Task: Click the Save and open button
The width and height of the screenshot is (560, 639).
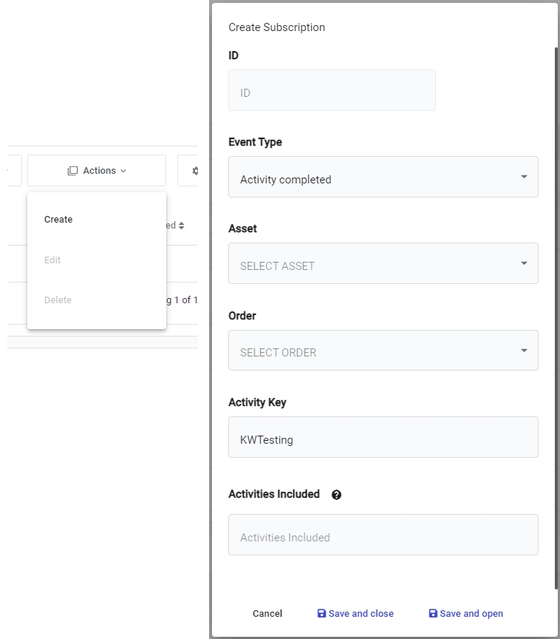Action: tap(465, 614)
